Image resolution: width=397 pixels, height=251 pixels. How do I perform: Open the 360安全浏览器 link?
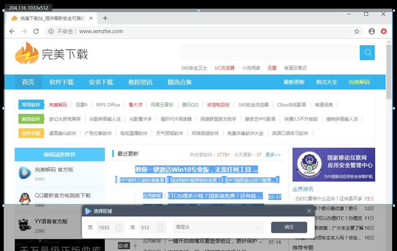(x=253, y=105)
